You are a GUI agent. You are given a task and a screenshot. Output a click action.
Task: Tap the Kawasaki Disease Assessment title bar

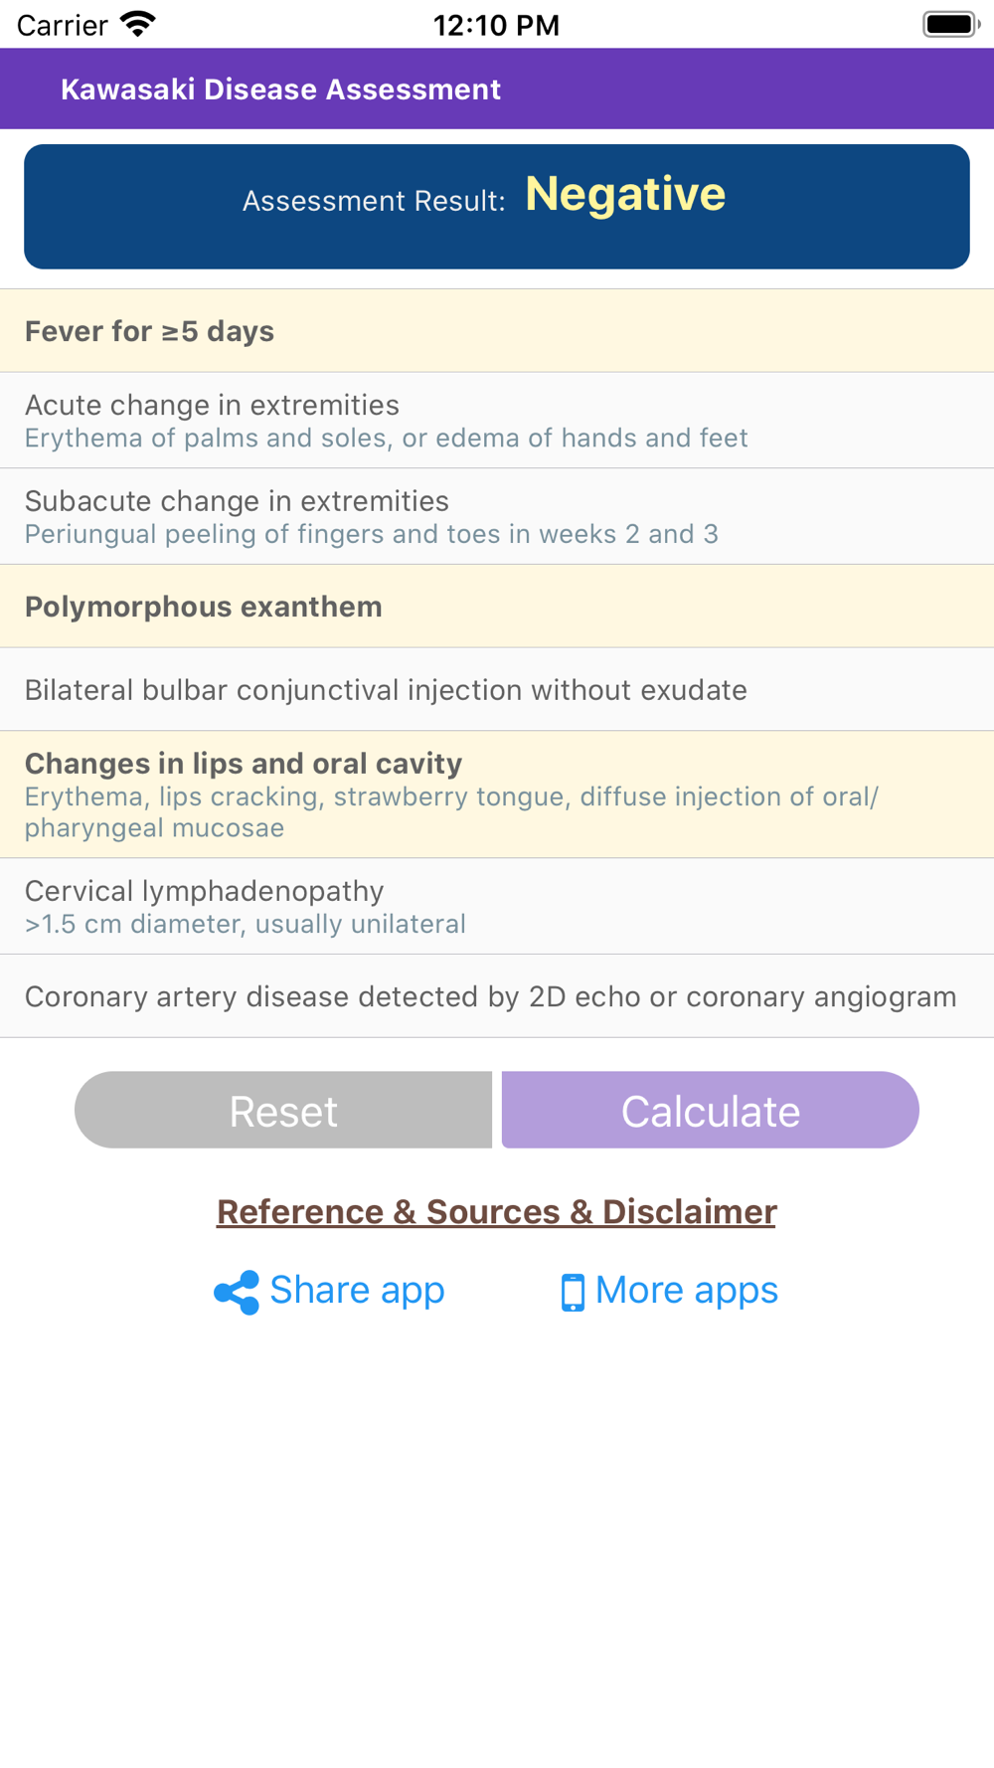click(497, 88)
